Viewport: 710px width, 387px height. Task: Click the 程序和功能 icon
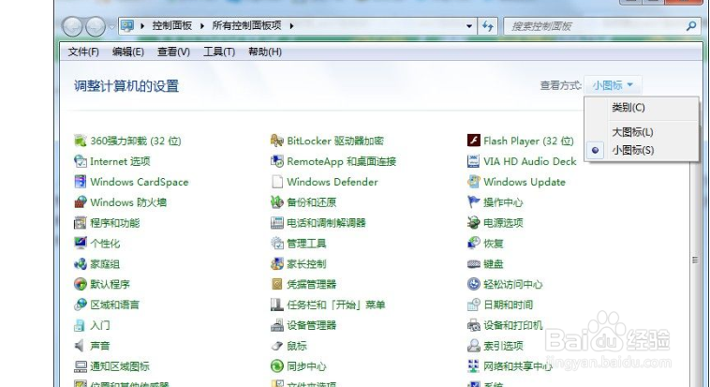[81, 222]
